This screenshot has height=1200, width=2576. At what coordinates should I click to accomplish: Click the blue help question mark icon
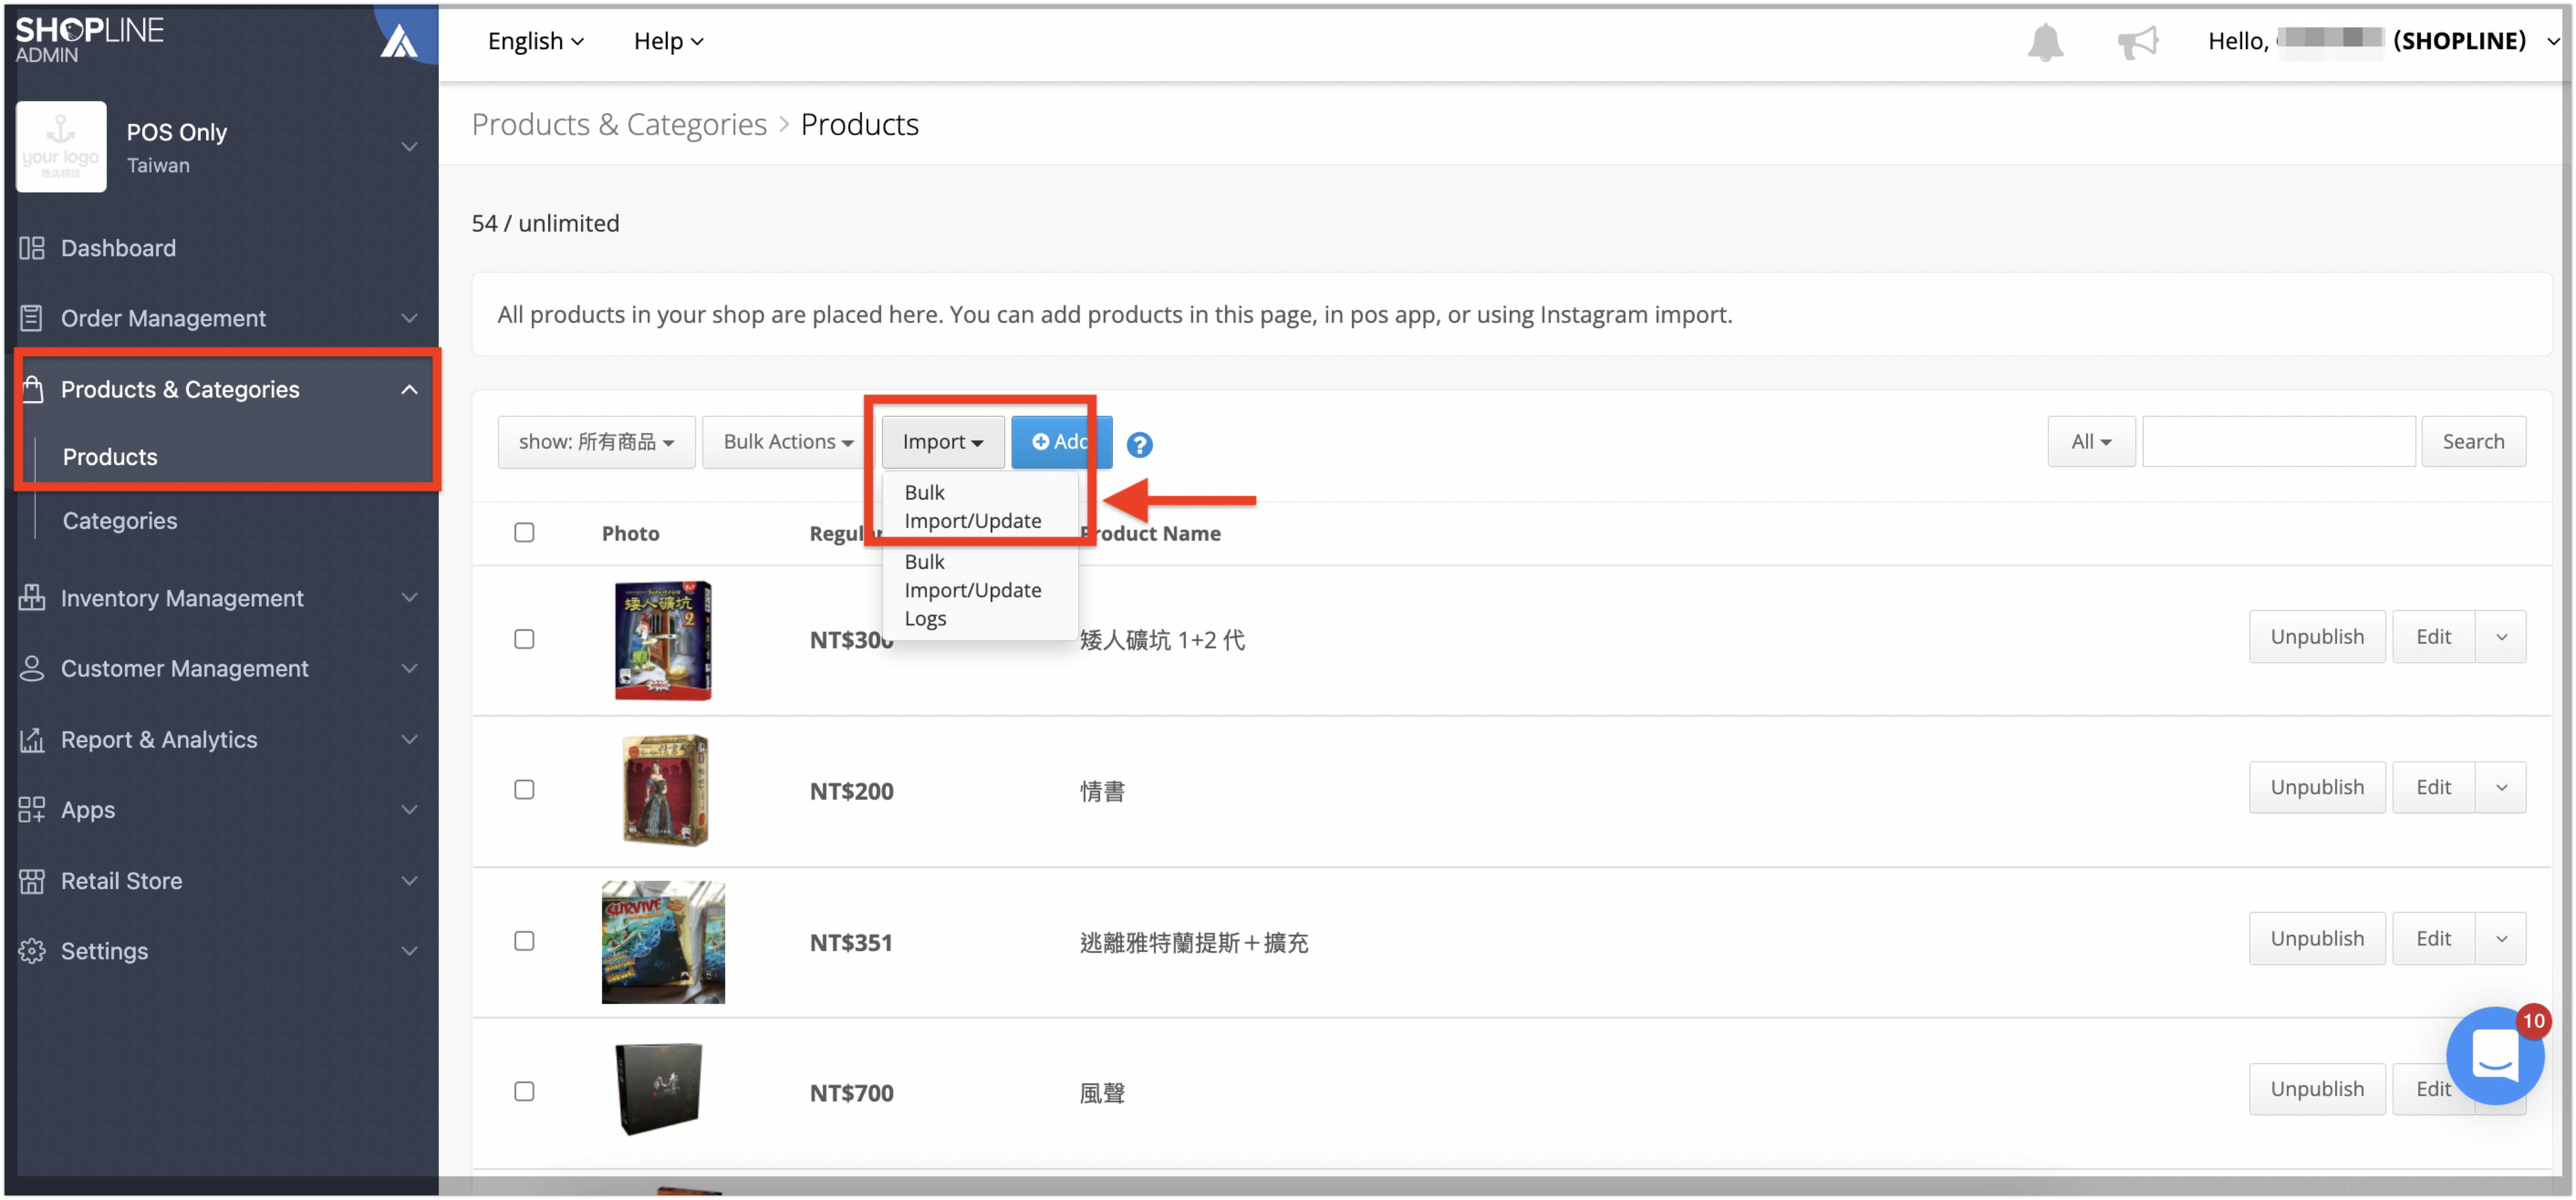pos(1139,445)
